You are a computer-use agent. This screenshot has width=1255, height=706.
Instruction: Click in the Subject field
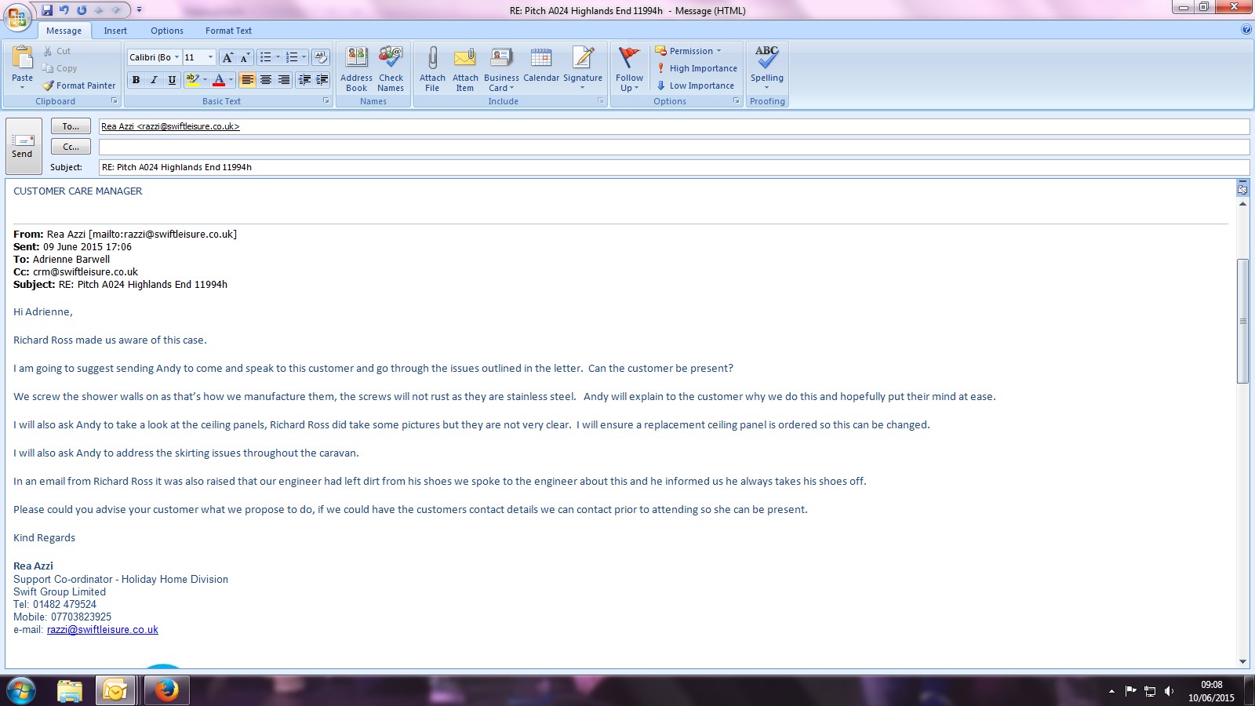pyautogui.click(x=674, y=167)
